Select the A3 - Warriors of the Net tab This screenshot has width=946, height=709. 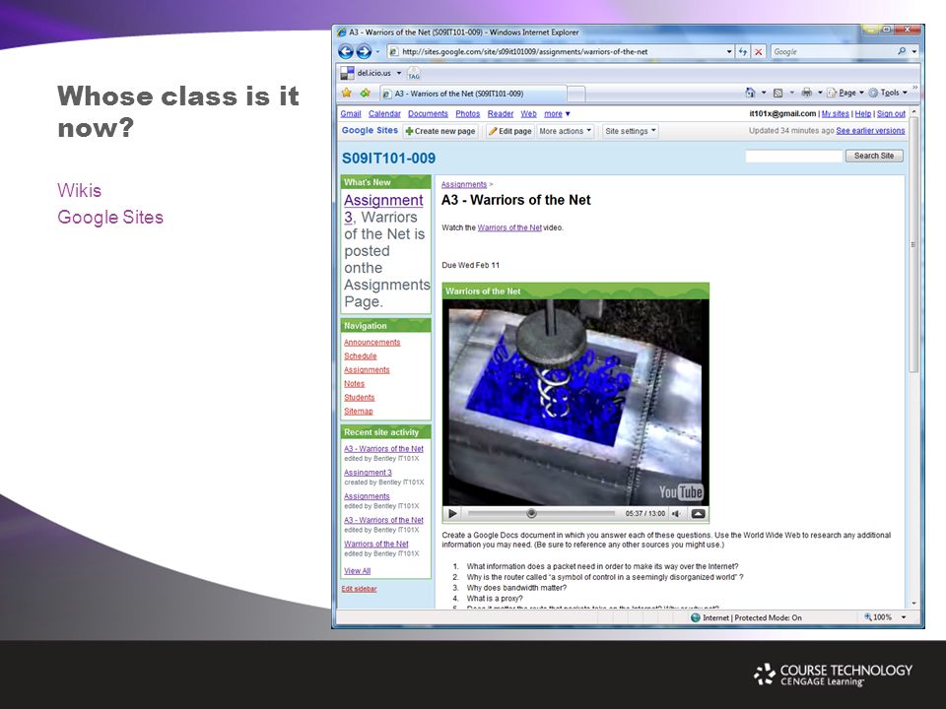click(x=473, y=94)
